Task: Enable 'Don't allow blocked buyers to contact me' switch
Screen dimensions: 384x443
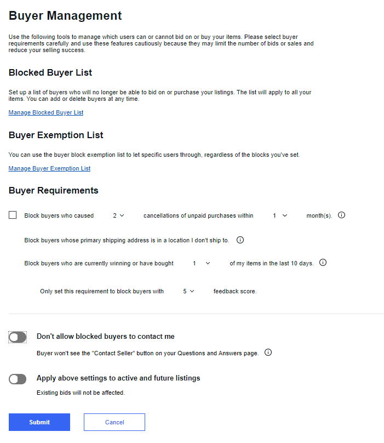Action: point(18,337)
